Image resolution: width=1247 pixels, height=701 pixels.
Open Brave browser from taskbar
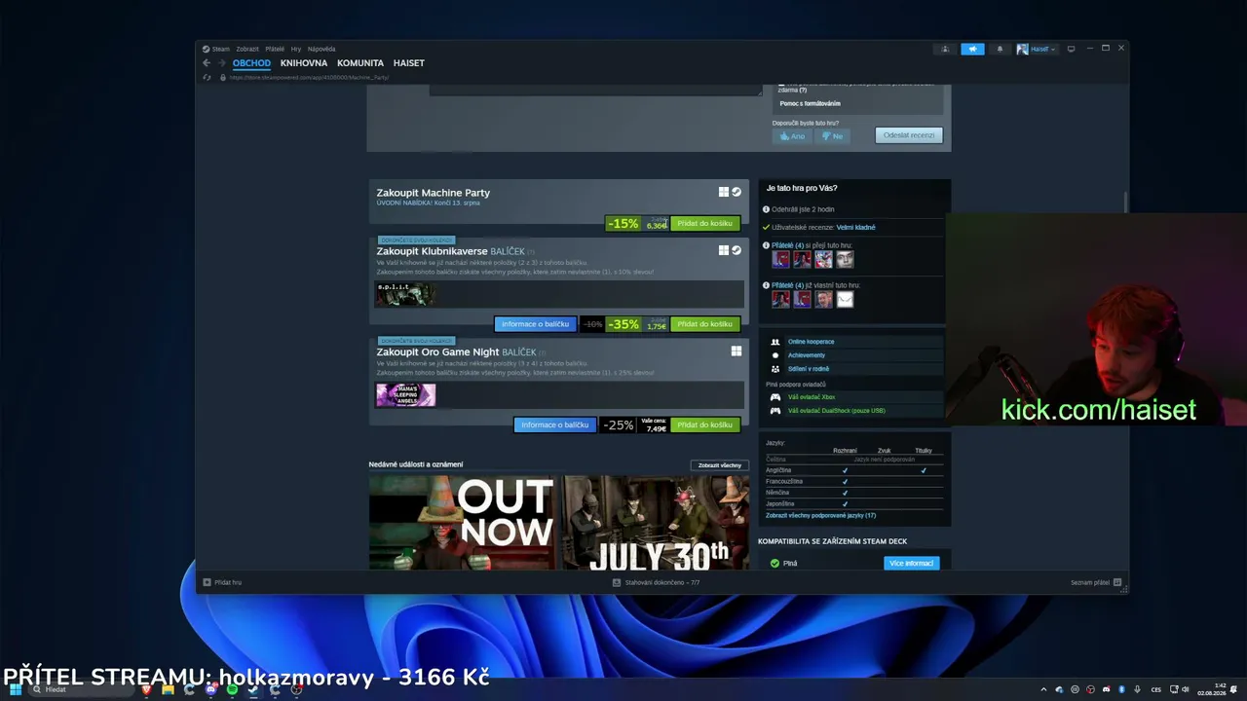(x=147, y=689)
